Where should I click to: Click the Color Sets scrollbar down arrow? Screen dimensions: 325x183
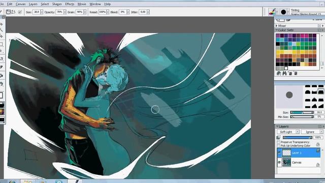pos(321,68)
